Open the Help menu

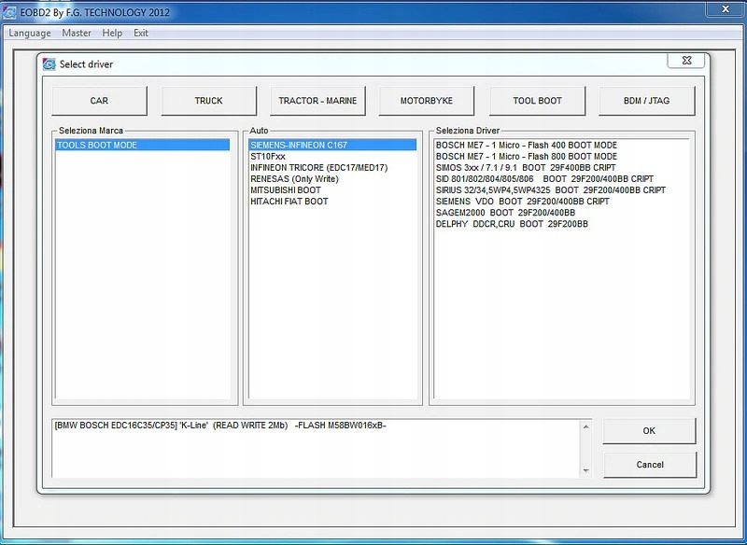tap(112, 33)
